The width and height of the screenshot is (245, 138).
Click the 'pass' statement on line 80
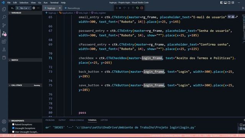click(82, 113)
